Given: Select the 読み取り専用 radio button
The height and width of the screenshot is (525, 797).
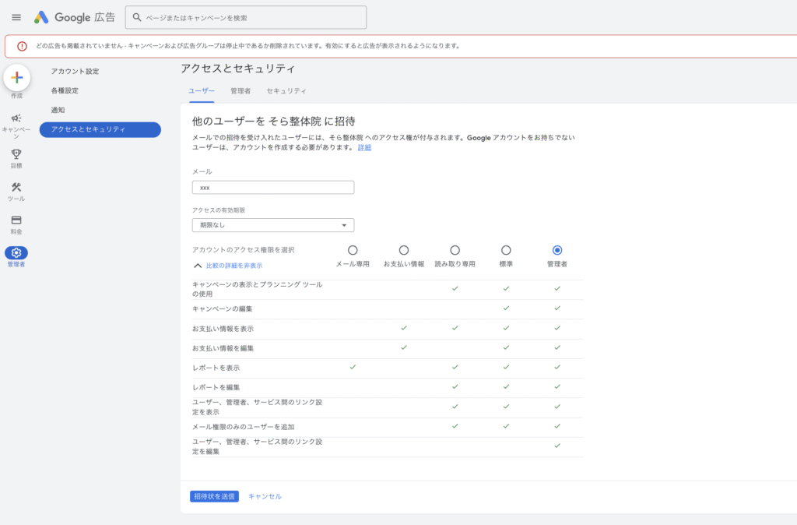Looking at the screenshot, I should click(x=455, y=250).
